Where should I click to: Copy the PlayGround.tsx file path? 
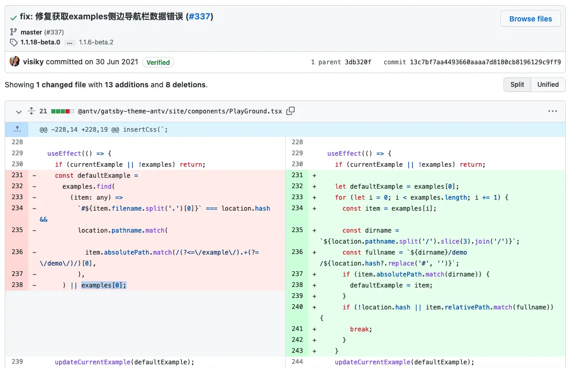(x=291, y=111)
